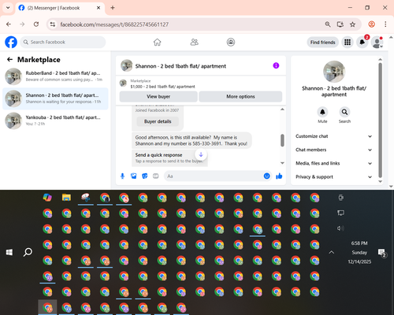Viewport: 394px width, 315px height.
Task: Open Windows notification center icon
Action: click(x=382, y=253)
